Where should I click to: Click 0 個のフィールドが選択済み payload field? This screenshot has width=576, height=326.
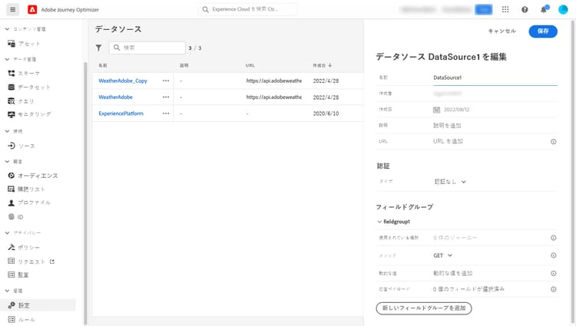[468, 289]
